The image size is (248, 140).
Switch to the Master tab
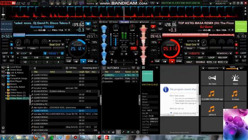click(134, 22)
